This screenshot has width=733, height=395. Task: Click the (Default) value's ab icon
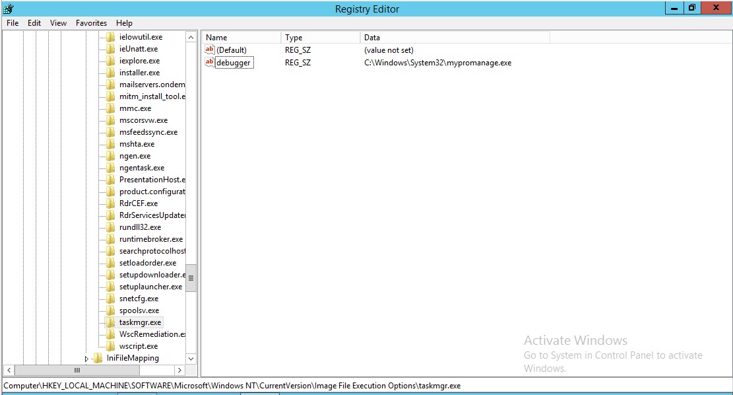click(x=210, y=50)
